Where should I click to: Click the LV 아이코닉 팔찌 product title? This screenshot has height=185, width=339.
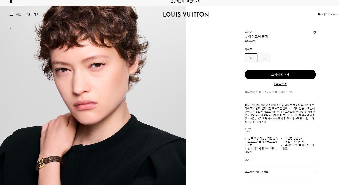click(x=256, y=37)
